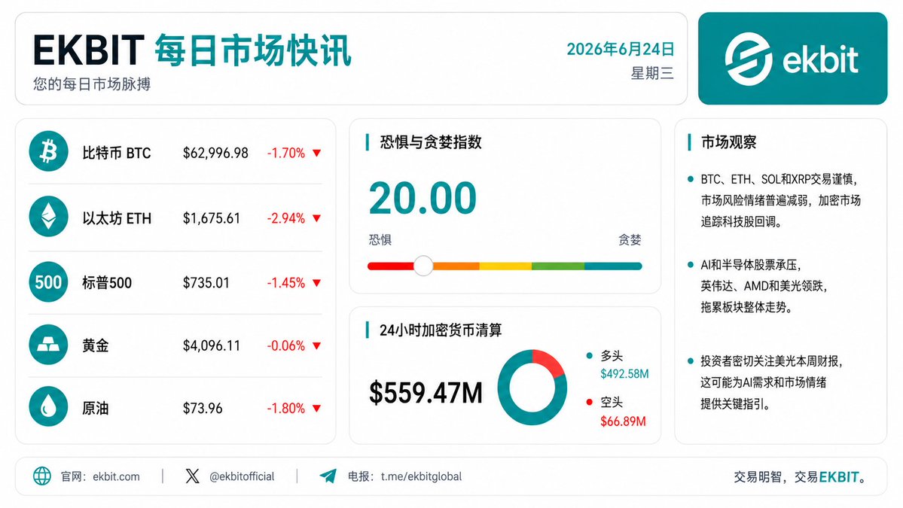Click the ETH price $1,675.61
This screenshot has width=903, height=508.
(x=212, y=218)
